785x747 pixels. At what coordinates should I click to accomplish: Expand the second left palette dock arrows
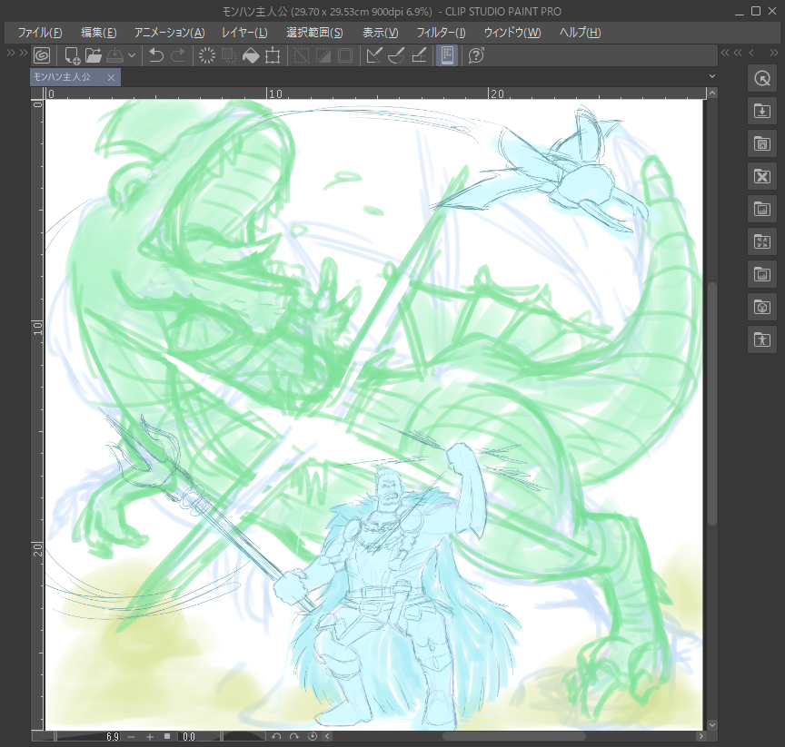coord(23,53)
